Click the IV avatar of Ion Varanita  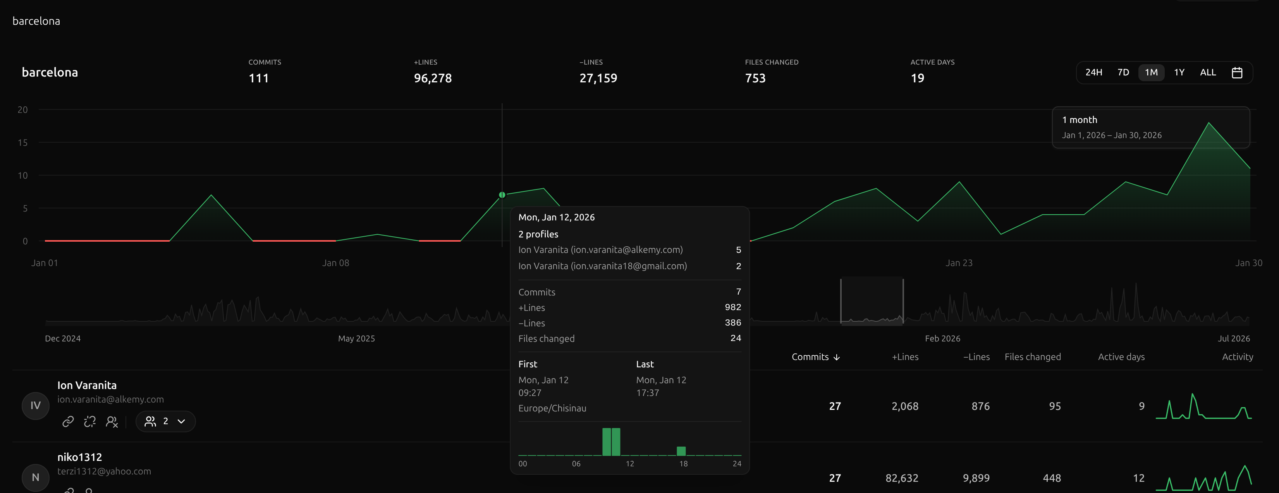tap(35, 406)
